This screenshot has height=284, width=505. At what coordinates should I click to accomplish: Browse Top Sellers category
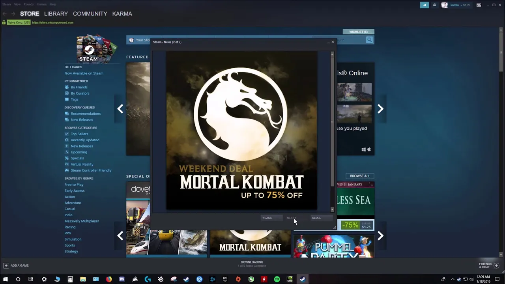[x=79, y=134]
